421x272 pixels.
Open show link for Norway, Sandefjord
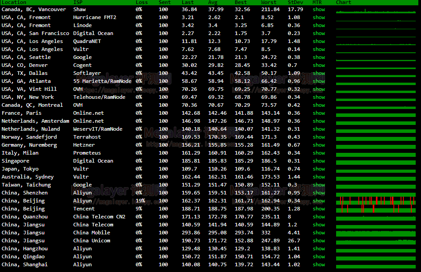[319, 137]
